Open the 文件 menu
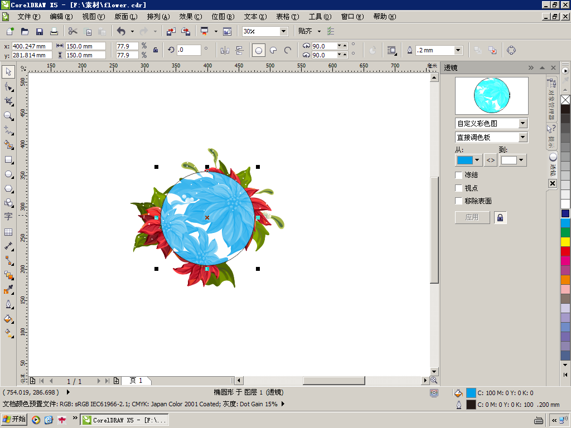 pos(29,17)
